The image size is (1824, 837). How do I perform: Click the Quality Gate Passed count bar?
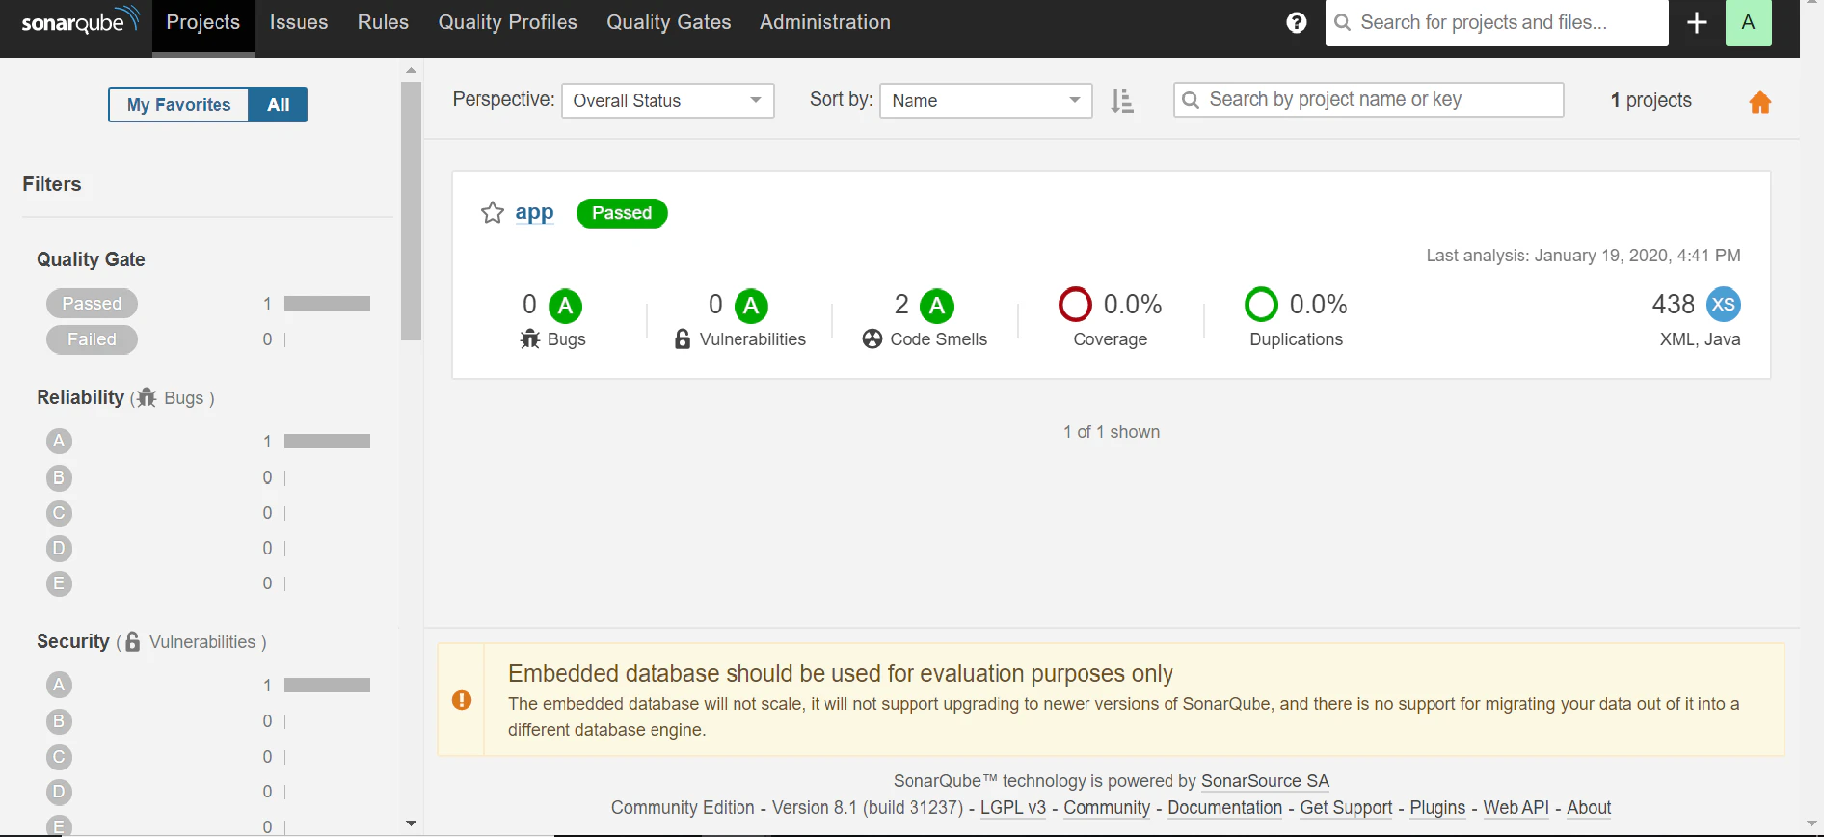327,304
